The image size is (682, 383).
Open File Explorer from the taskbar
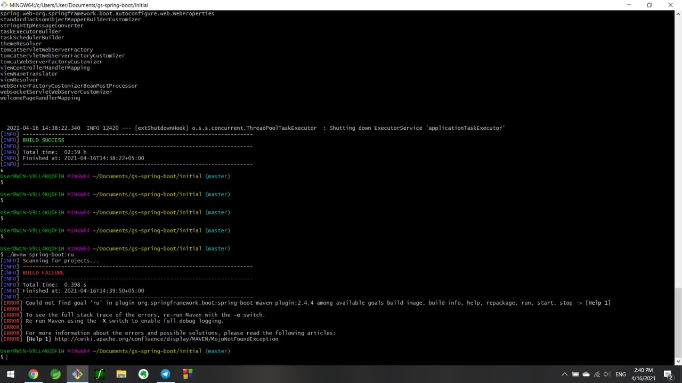pos(121,374)
